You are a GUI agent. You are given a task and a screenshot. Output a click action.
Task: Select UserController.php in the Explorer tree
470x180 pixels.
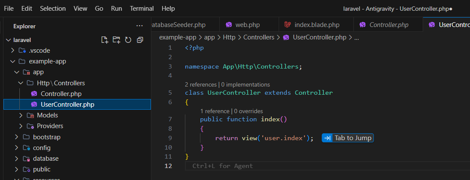(x=77, y=105)
